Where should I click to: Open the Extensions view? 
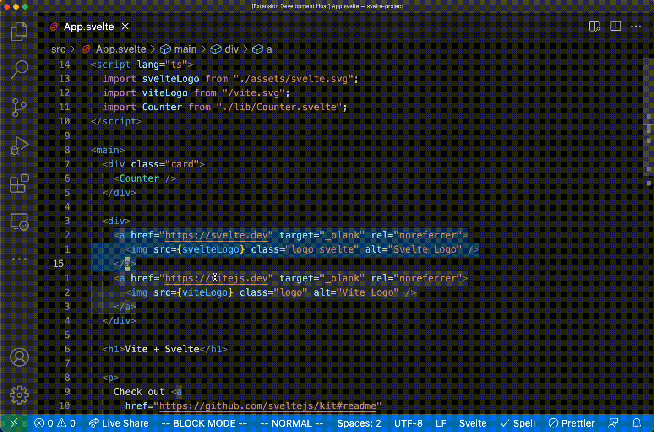(x=19, y=184)
